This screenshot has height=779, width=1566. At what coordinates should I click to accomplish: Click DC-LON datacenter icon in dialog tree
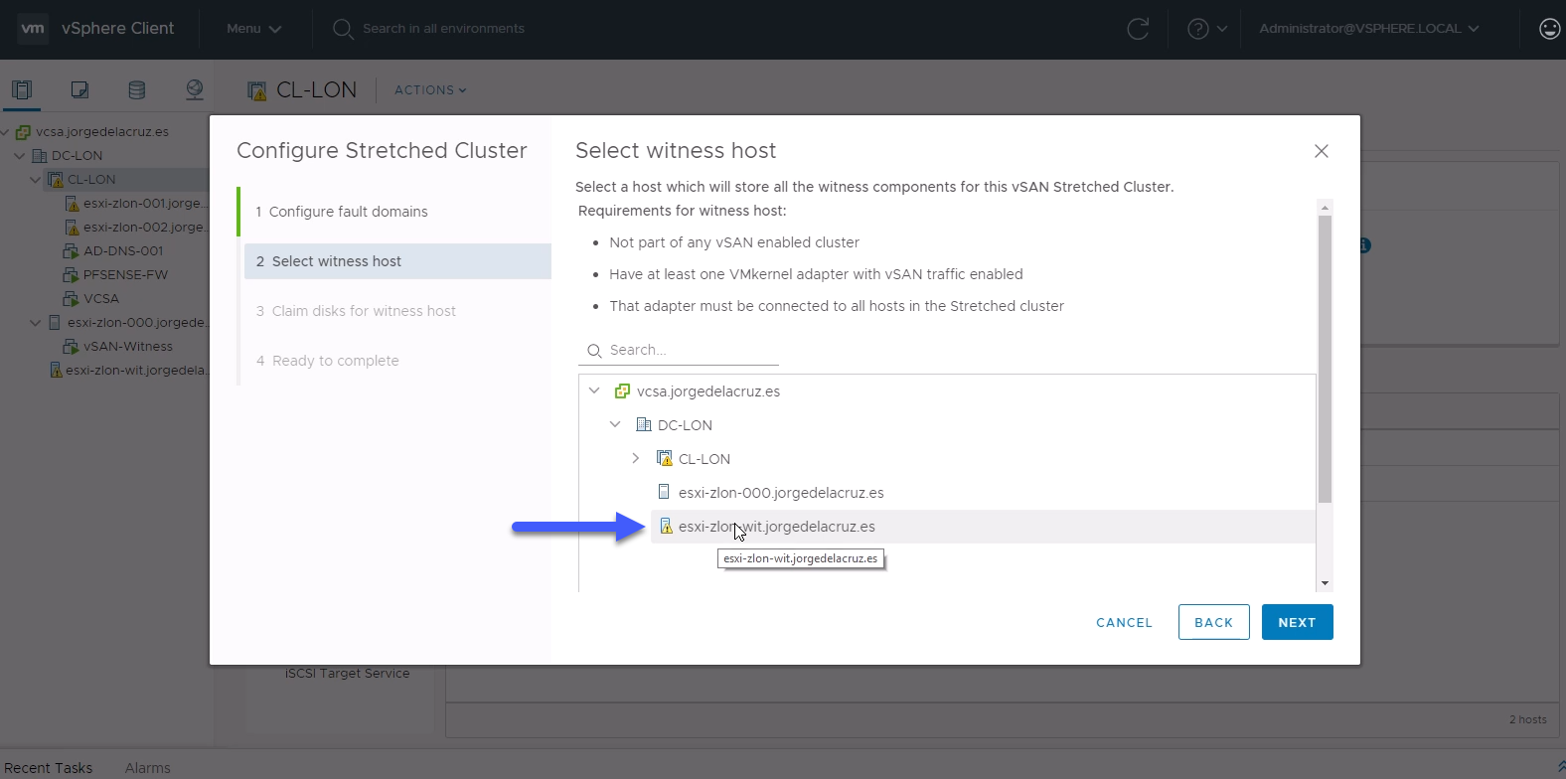[643, 425]
